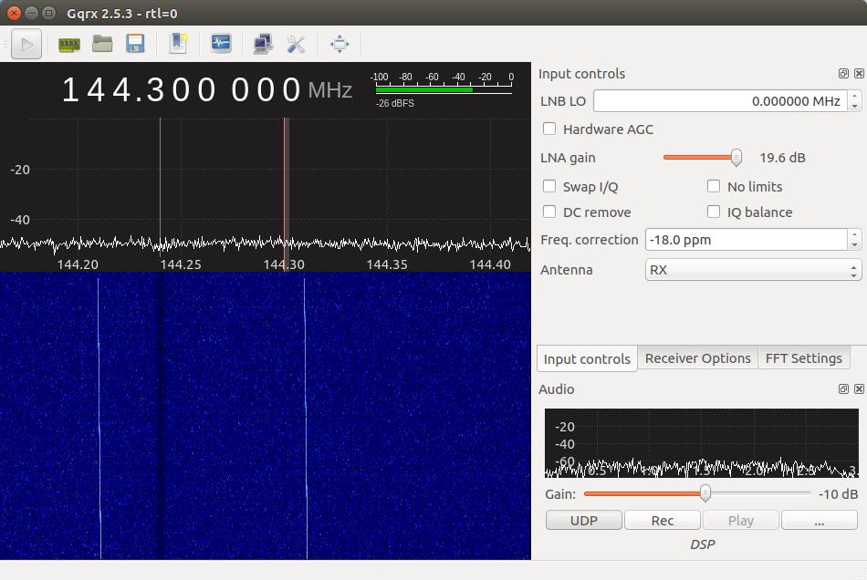
Task: Switch to the Input controls tab
Action: (x=587, y=359)
